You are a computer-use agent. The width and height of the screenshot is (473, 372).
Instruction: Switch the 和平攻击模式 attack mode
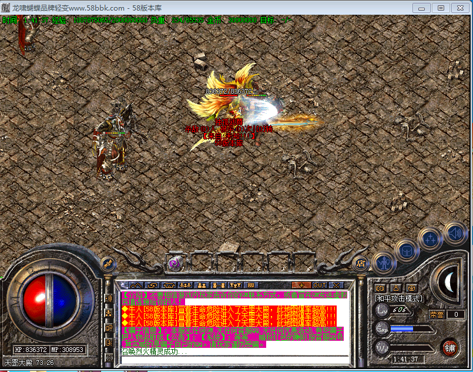398,298
